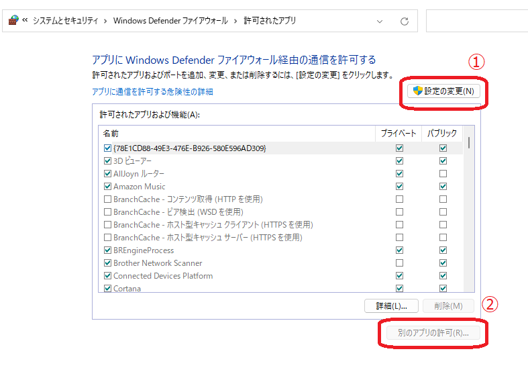Enable BranchCache ピア検出 (WSD) name checkbox
The image size is (528, 374).
[107, 212]
